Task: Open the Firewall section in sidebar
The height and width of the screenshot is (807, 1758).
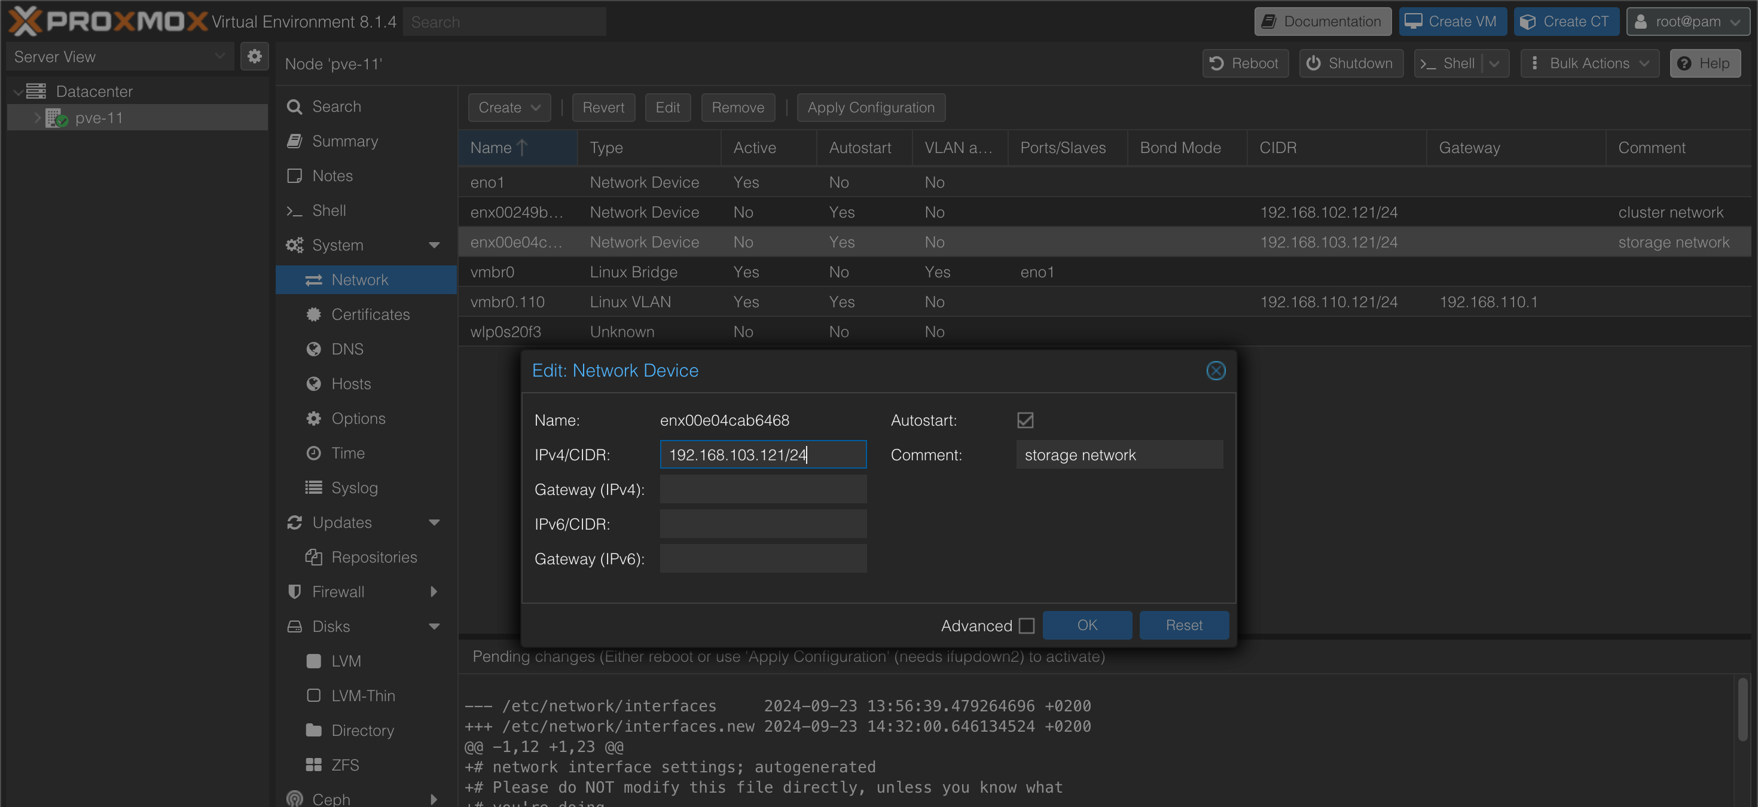Action: tap(338, 591)
